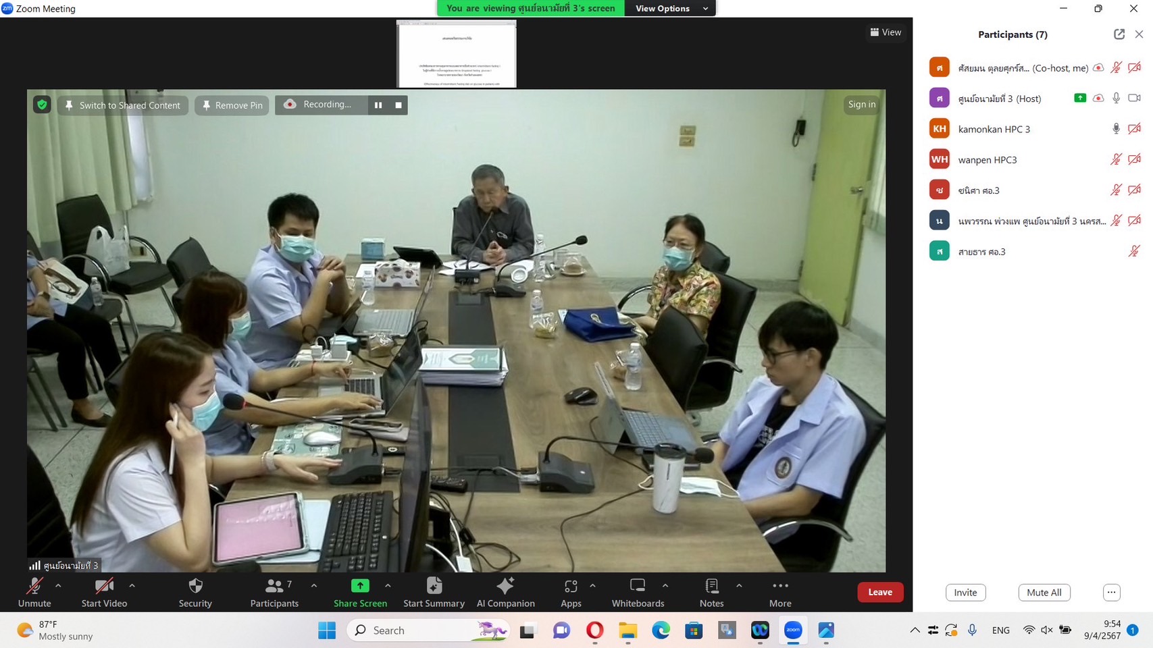1153x648 pixels.
Task: Click the Invite button
Action: point(965,593)
